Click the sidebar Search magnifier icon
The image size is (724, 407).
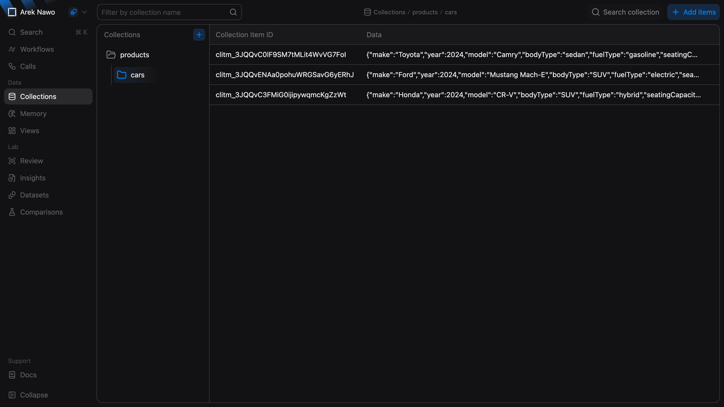pos(12,32)
